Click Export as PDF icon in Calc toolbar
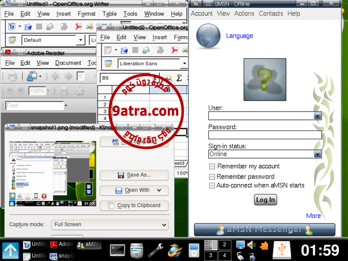Screen dimensions: 348x261 pos(174,50)
